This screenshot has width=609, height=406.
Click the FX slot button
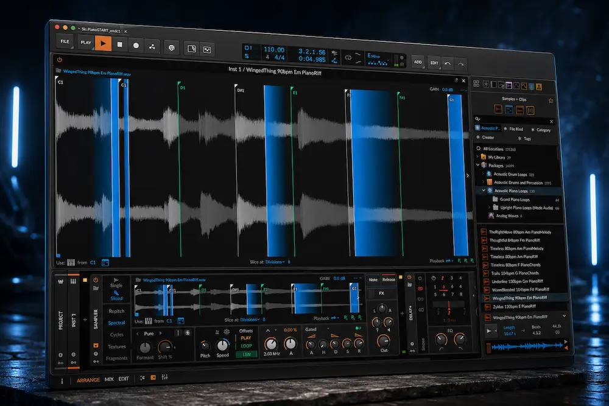click(x=381, y=293)
